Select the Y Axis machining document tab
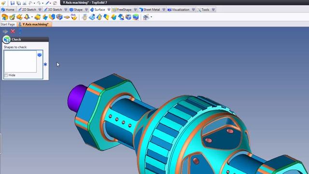This screenshot has width=309, height=174. 34,24
